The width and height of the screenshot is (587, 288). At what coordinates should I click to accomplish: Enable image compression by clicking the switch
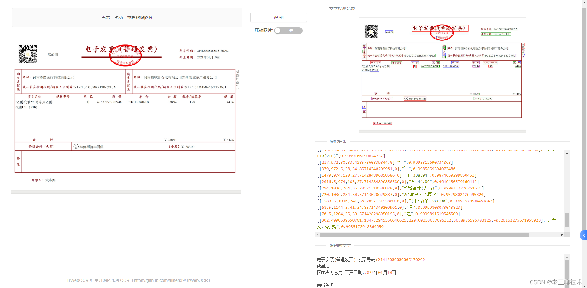tap(288, 31)
